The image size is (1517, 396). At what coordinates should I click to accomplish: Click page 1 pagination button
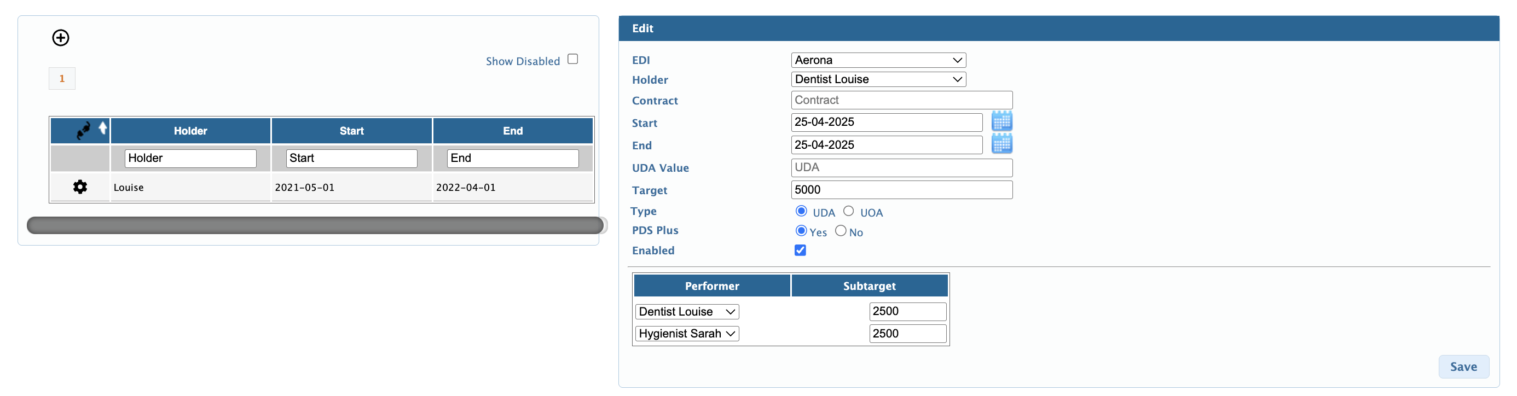point(62,78)
